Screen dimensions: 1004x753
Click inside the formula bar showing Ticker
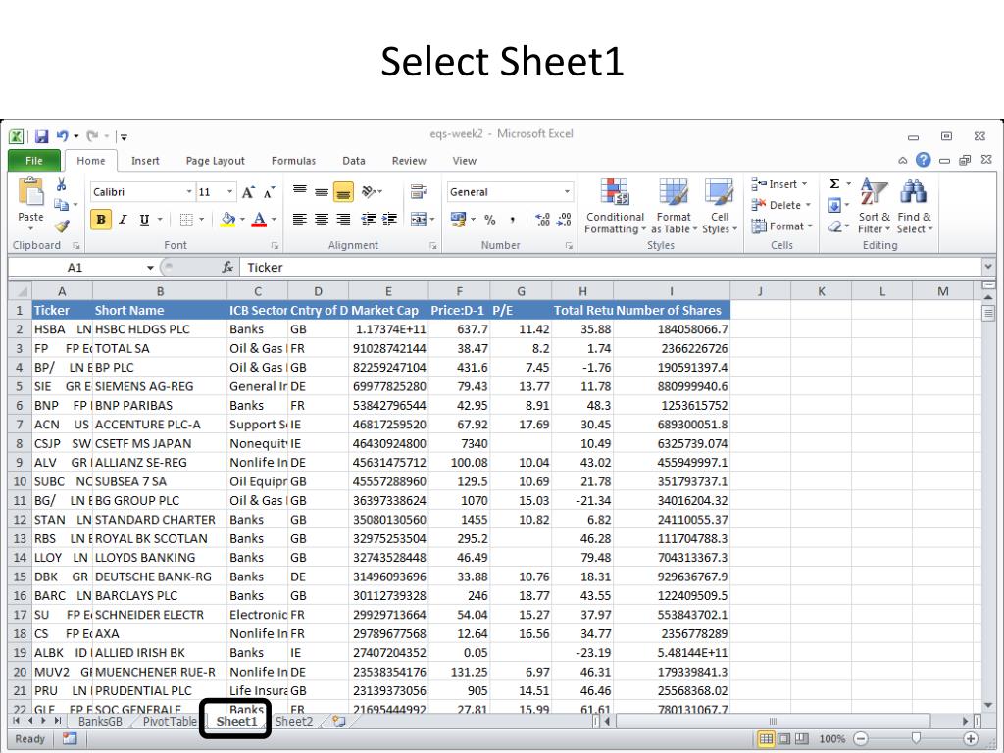612,267
